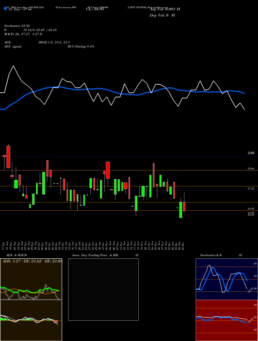Open the blue Stochastics chart panel

[227, 279]
